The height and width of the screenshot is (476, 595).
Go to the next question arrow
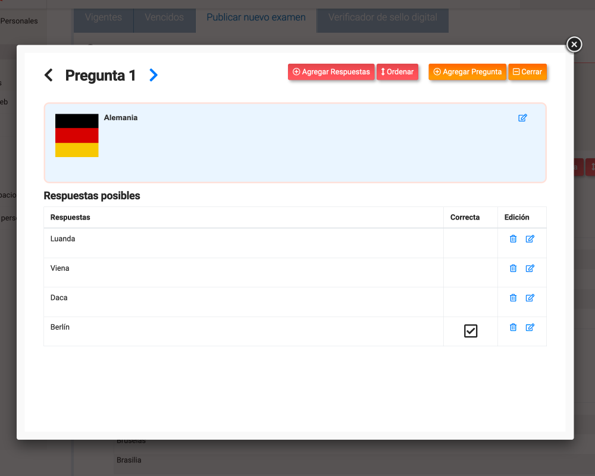pos(154,75)
